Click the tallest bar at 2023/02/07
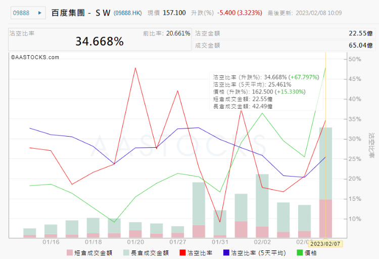379x259 pixels. coord(325,183)
